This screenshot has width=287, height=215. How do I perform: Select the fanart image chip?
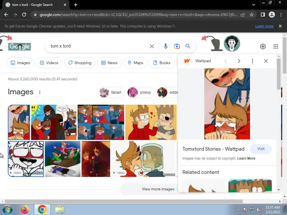pos(112,92)
